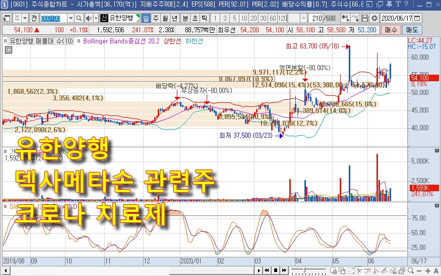Click the title bar T text icon
The width and height of the screenshot is (441, 276).
(x=398, y=4)
